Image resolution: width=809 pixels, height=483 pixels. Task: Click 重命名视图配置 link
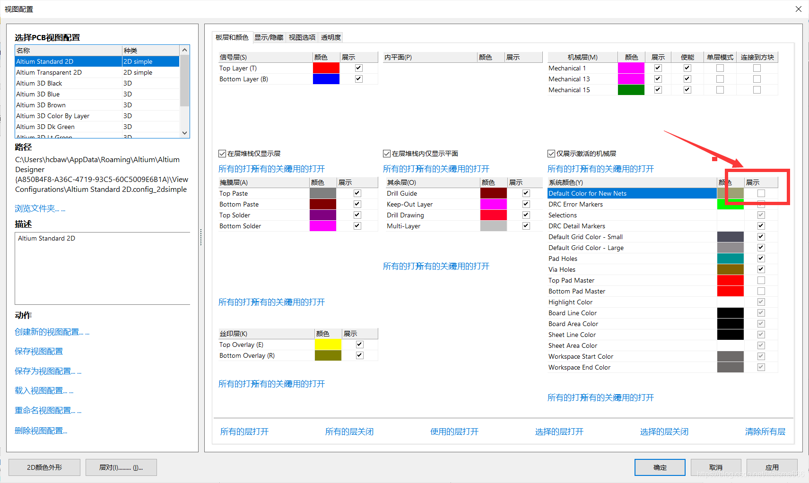48,410
